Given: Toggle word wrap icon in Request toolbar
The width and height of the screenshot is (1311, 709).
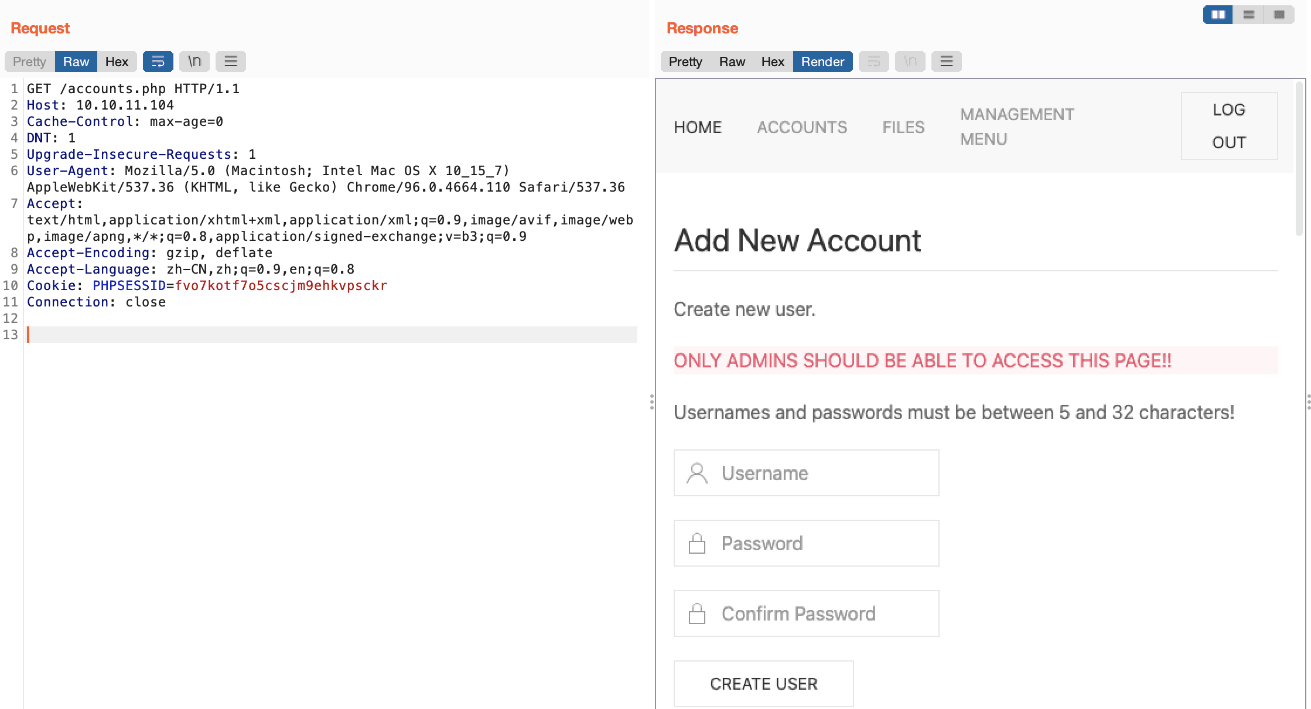Looking at the screenshot, I should pos(158,62).
